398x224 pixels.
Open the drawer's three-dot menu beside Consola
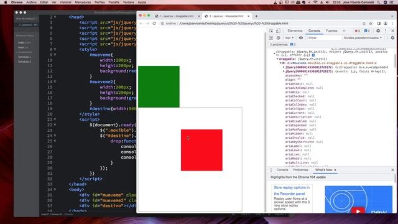271,170
